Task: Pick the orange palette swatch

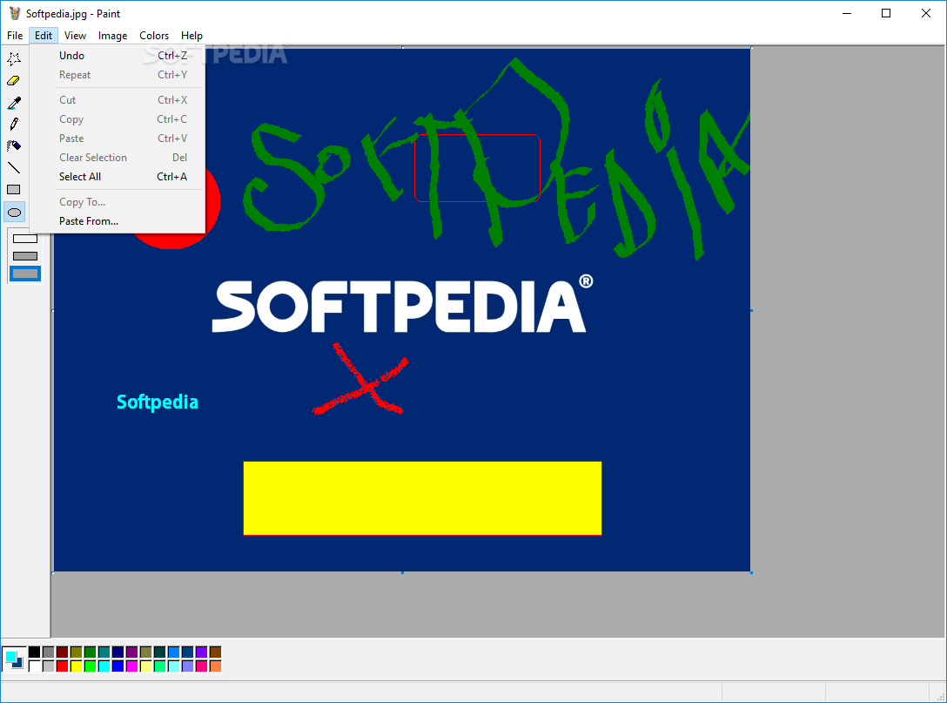Action: pyautogui.click(x=216, y=666)
